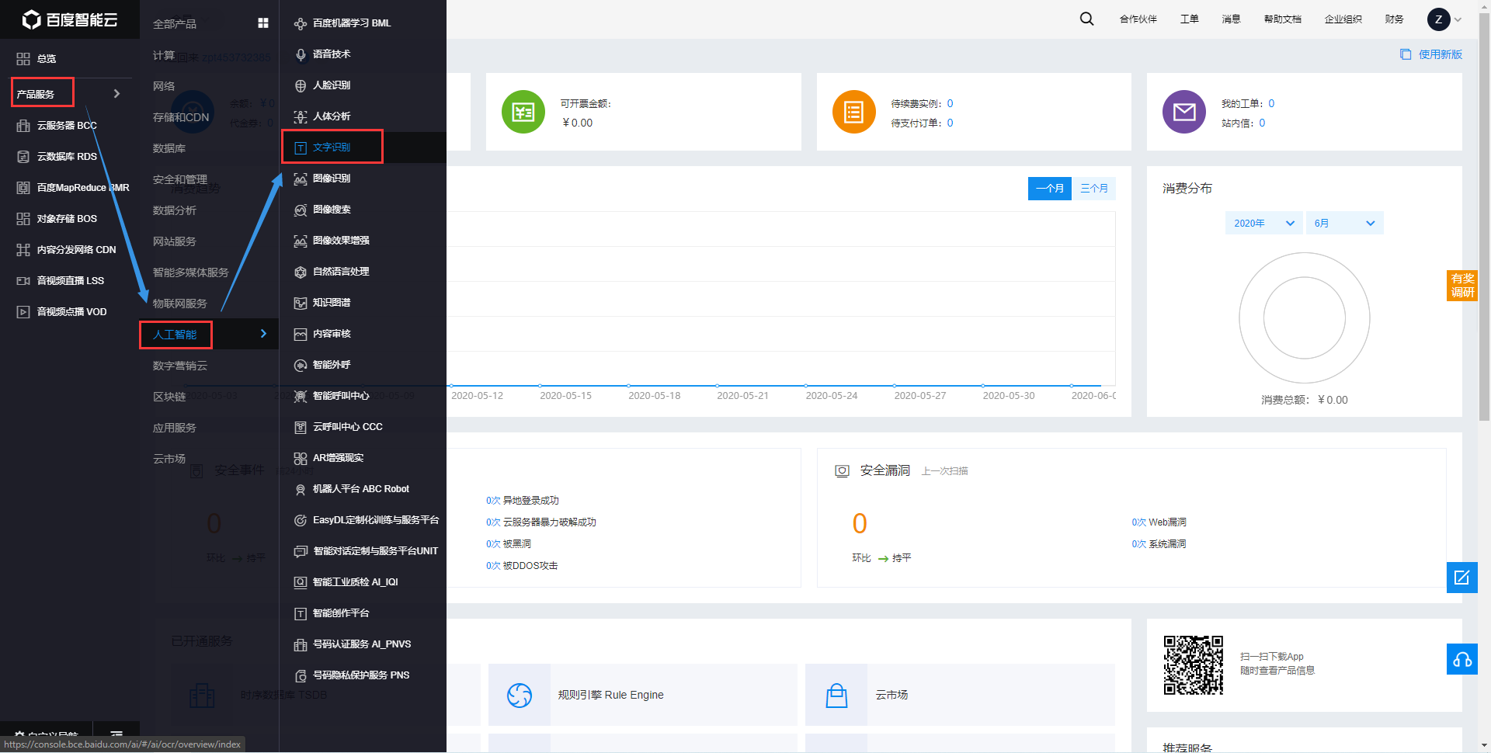Screen dimensions: 1491x753
Task: Click 0次 异地登录成功 text
Action: tap(523, 501)
